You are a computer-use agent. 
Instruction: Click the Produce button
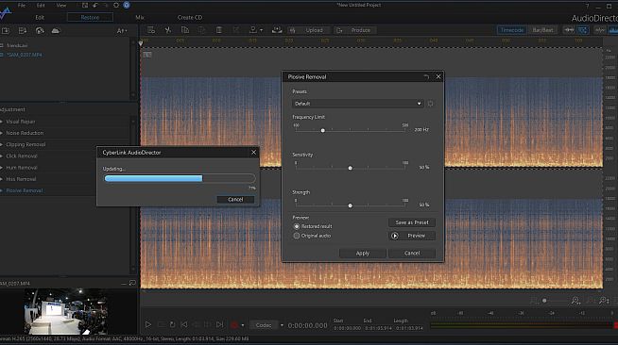click(355, 30)
